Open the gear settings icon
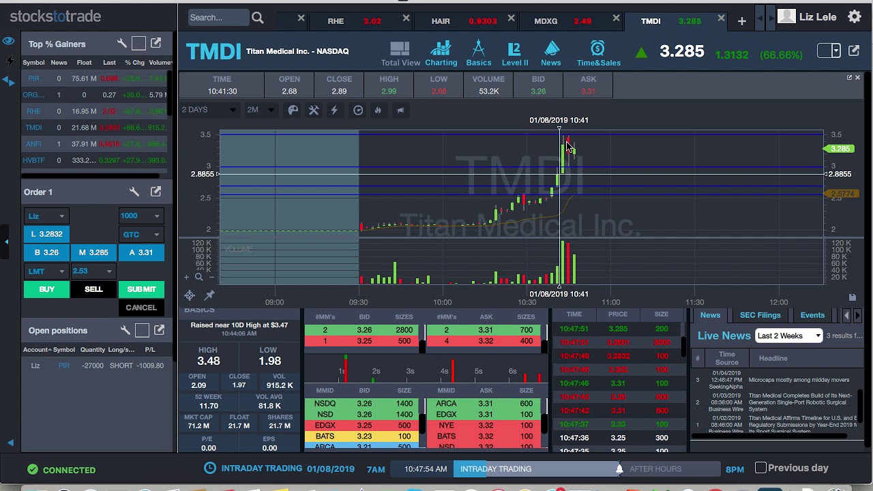Screen dimensions: 873x491 (x=854, y=16)
